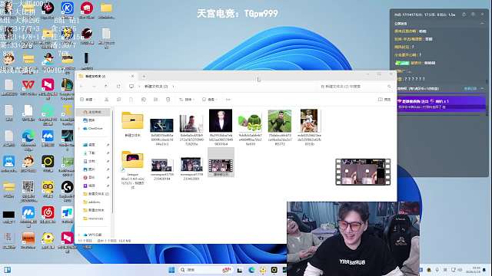Click the Paste icon in Explorer toolbar
492x276 pixels.
point(131,100)
